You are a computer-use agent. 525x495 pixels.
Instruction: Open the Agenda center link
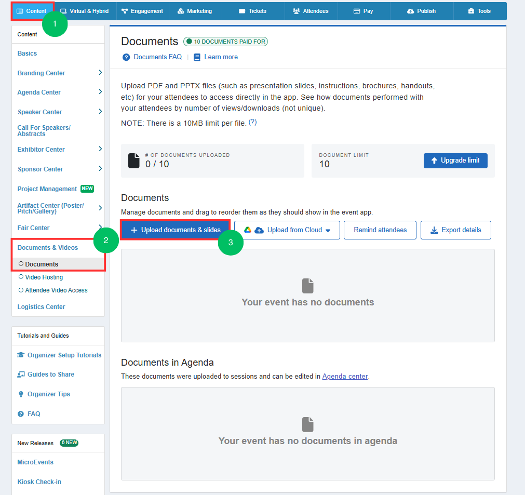(345, 377)
